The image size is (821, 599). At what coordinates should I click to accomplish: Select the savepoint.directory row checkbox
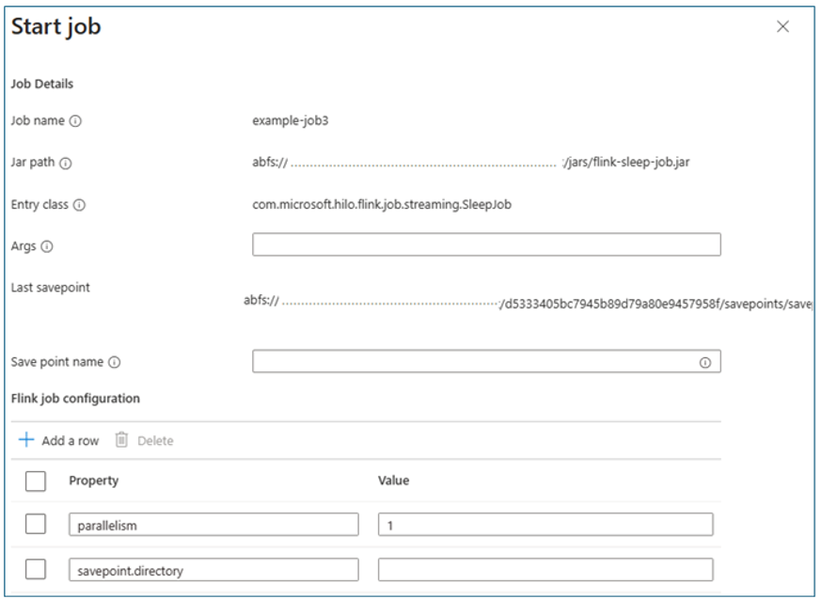click(35, 569)
